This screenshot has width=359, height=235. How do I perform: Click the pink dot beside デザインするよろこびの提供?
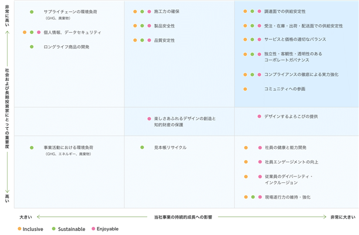coord(259,116)
